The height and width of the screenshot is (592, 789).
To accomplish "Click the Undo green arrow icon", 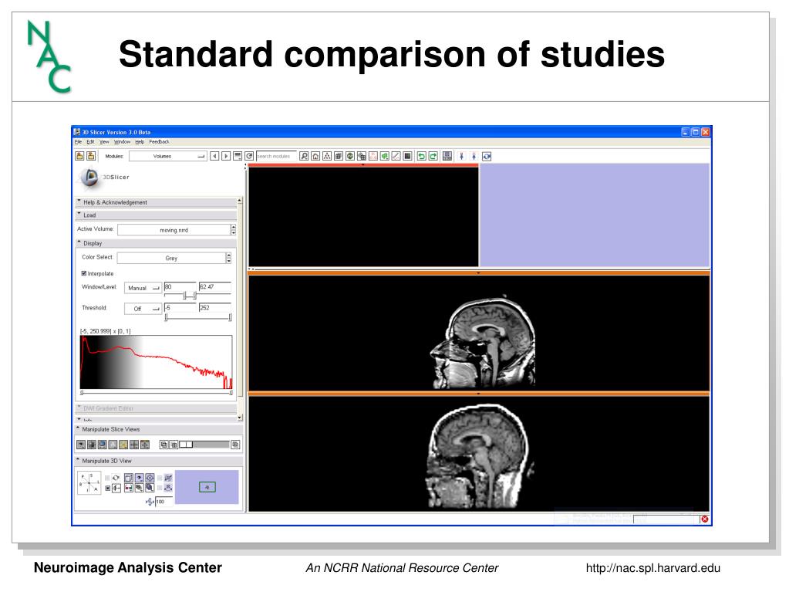I will [x=422, y=156].
